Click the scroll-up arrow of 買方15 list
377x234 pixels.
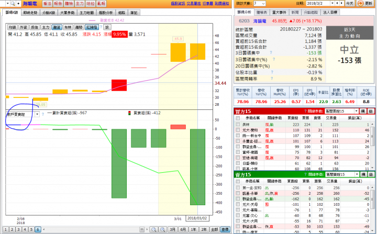372,125
